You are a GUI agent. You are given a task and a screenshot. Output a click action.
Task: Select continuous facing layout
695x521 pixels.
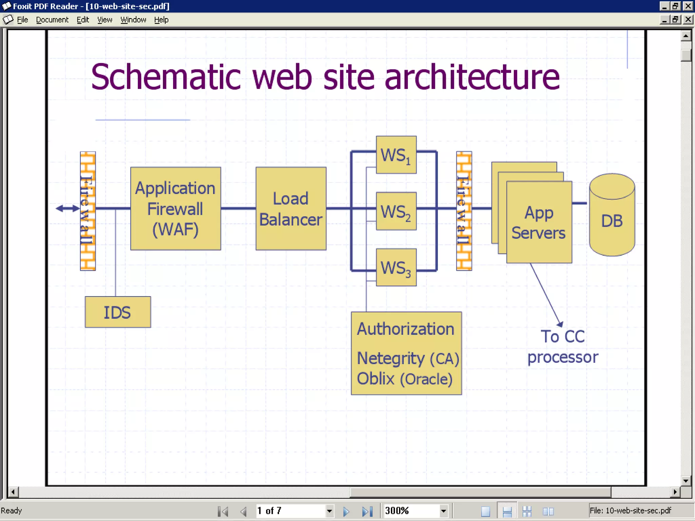pyautogui.click(x=527, y=511)
